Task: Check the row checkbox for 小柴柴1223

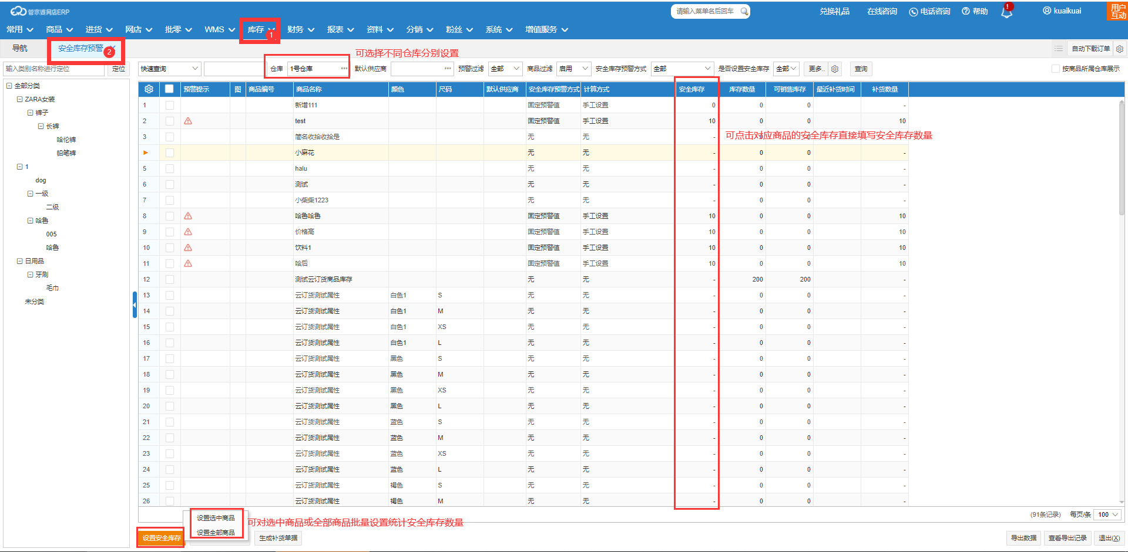Action: click(x=170, y=200)
